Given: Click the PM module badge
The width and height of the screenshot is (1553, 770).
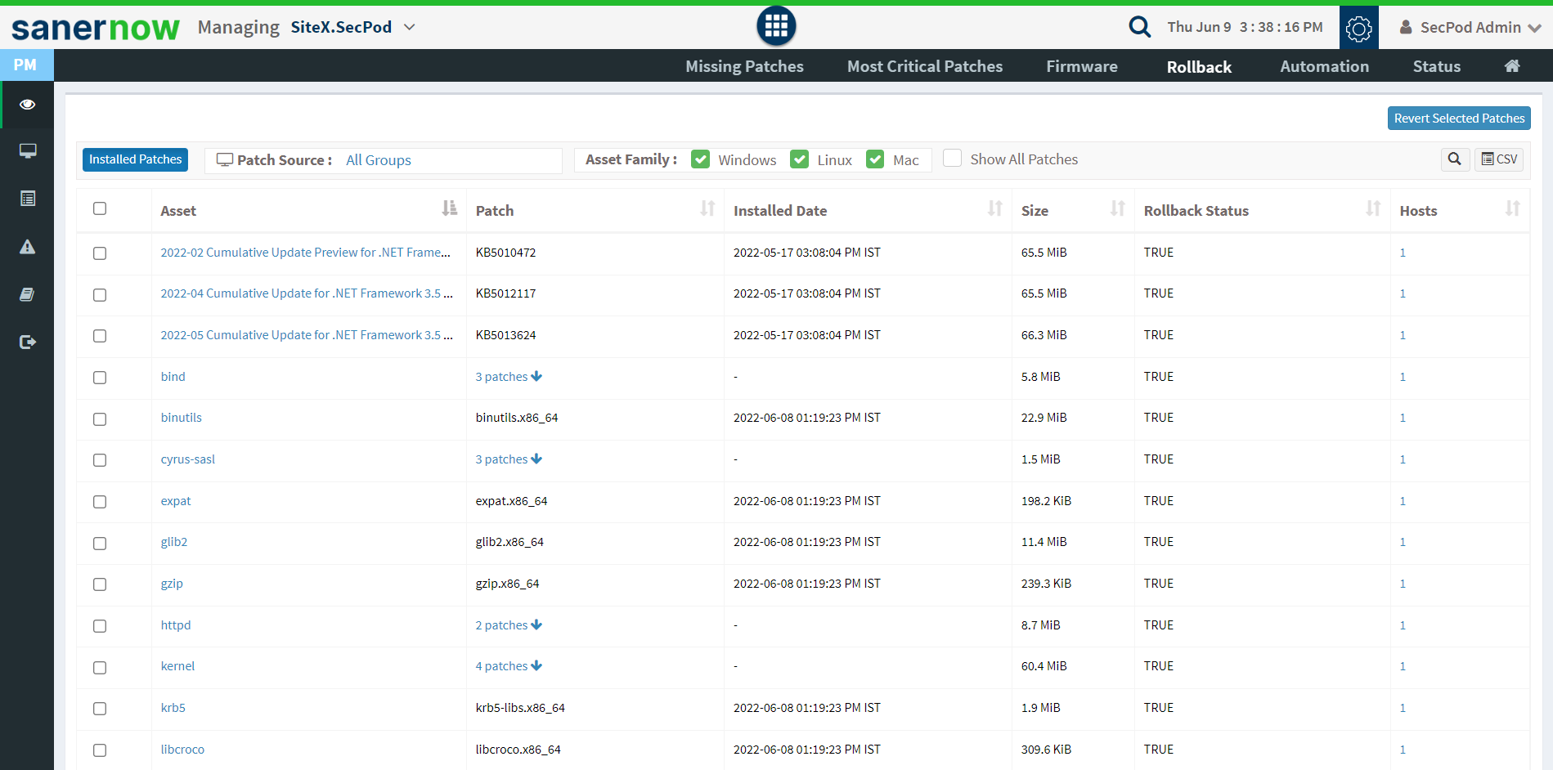Looking at the screenshot, I should [x=26, y=65].
